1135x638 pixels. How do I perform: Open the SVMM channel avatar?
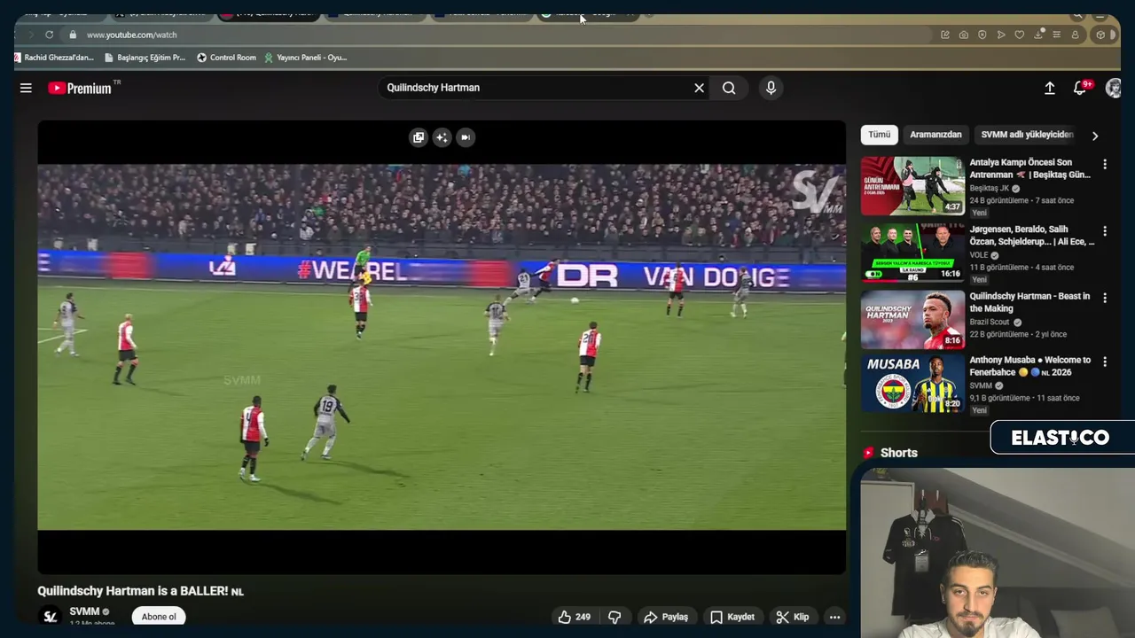(x=51, y=617)
